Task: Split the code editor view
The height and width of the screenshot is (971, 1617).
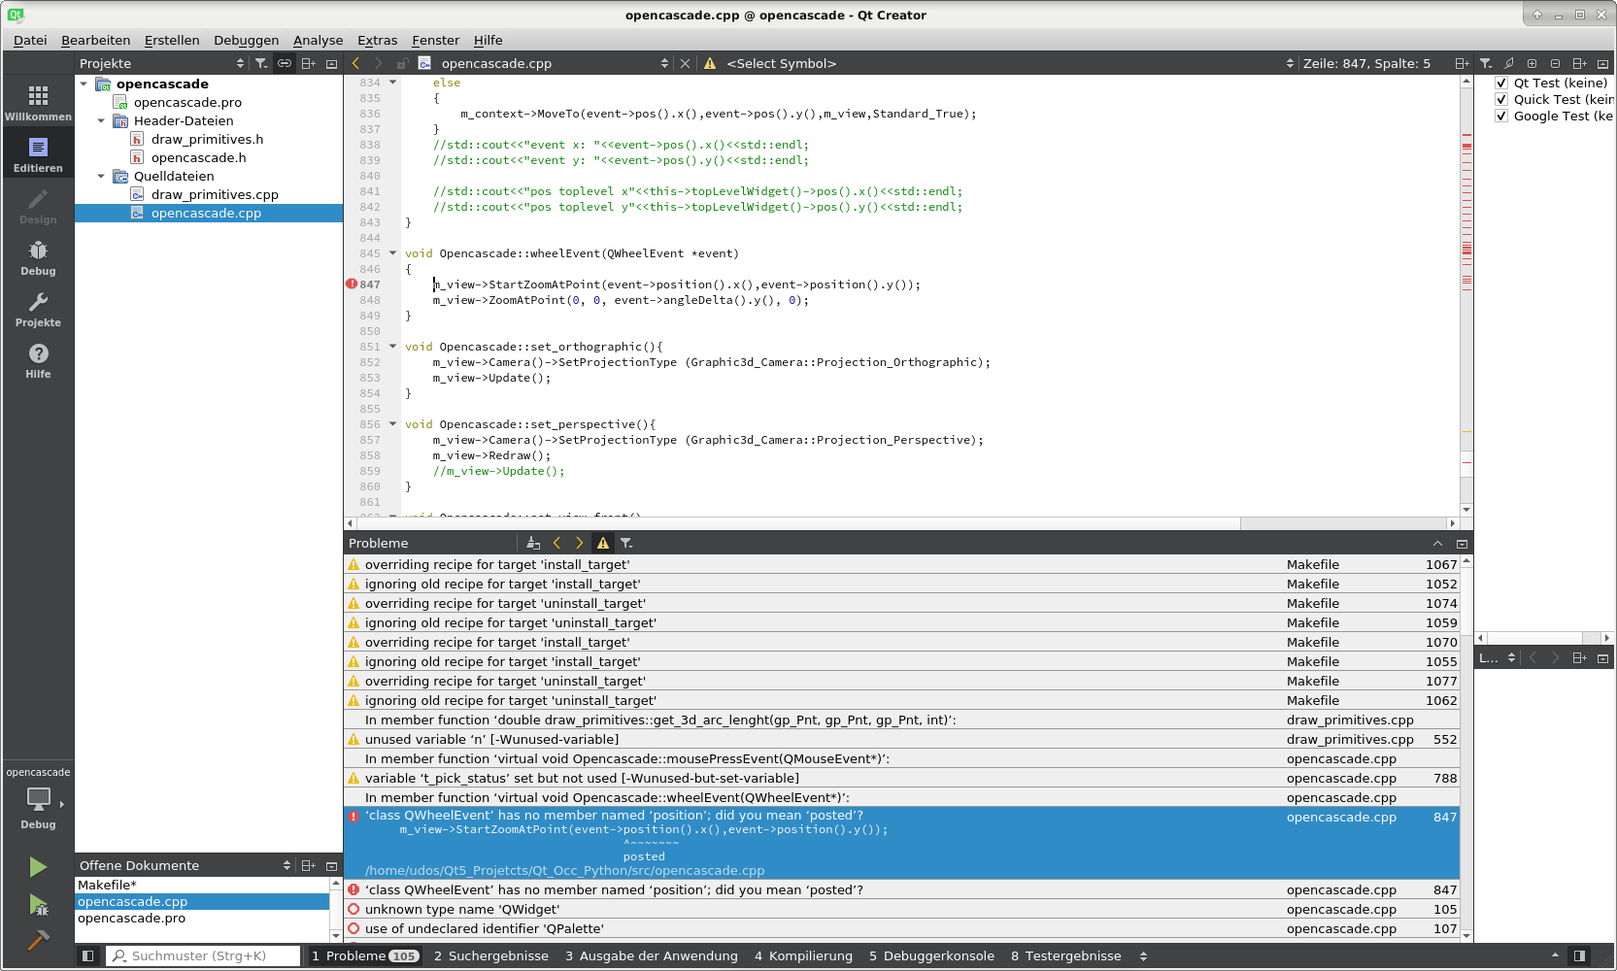Action: [1462, 63]
